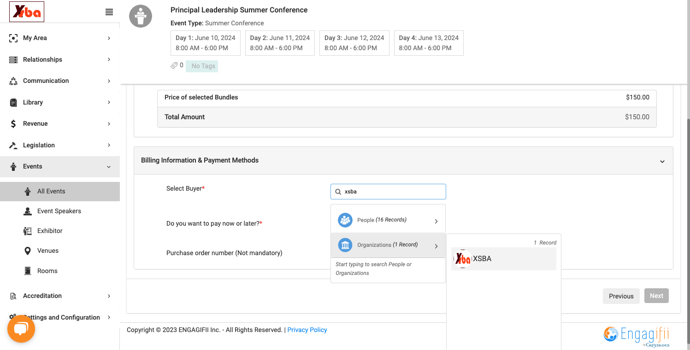Click the Legislation gavel icon
Screen dimensions: 690x350
pyautogui.click(x=13, y=145)
